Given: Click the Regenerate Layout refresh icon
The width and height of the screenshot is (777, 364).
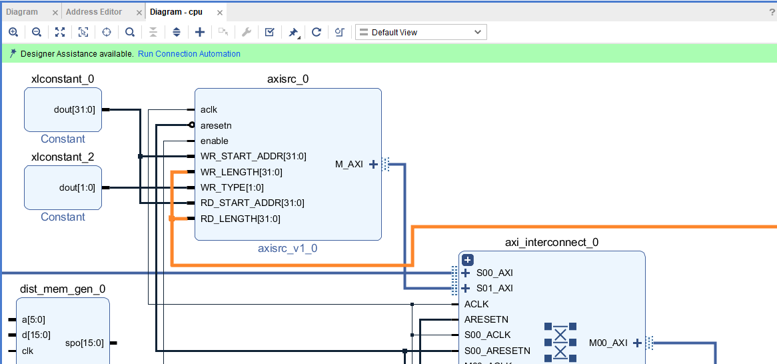Looking at the screenshot, I should point(317,32).
